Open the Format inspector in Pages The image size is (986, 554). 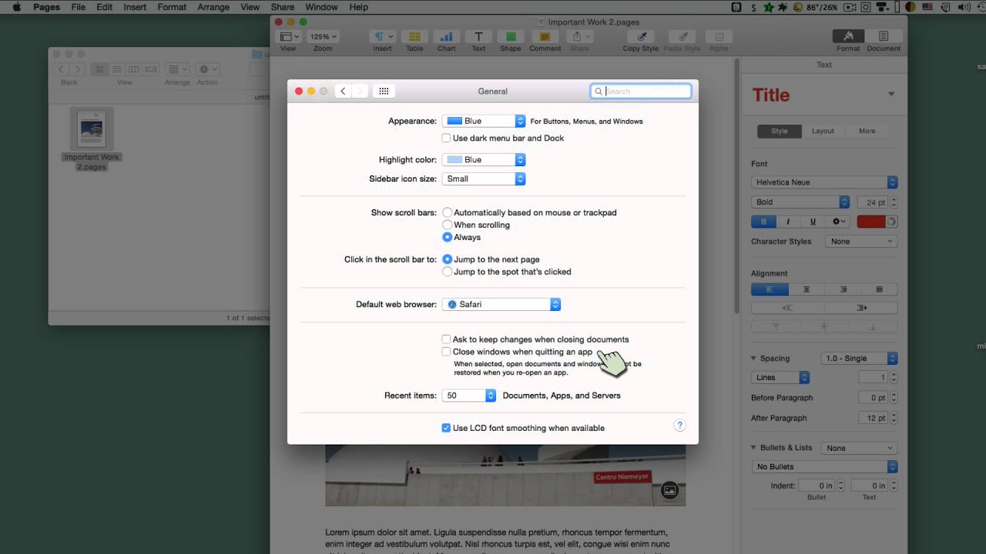848,36
